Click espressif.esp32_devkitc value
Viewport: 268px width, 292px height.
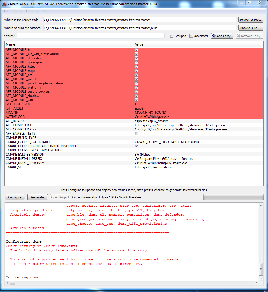point(152,121)
